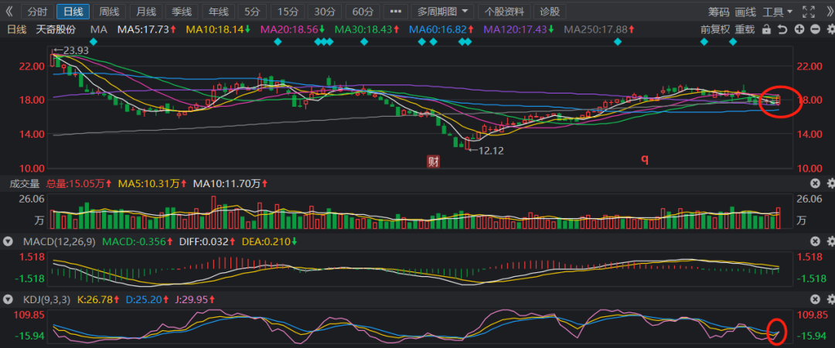835x348 pixels.
Task: Click the 财 financial report marker on chart
Action: [x=434, y=161]
